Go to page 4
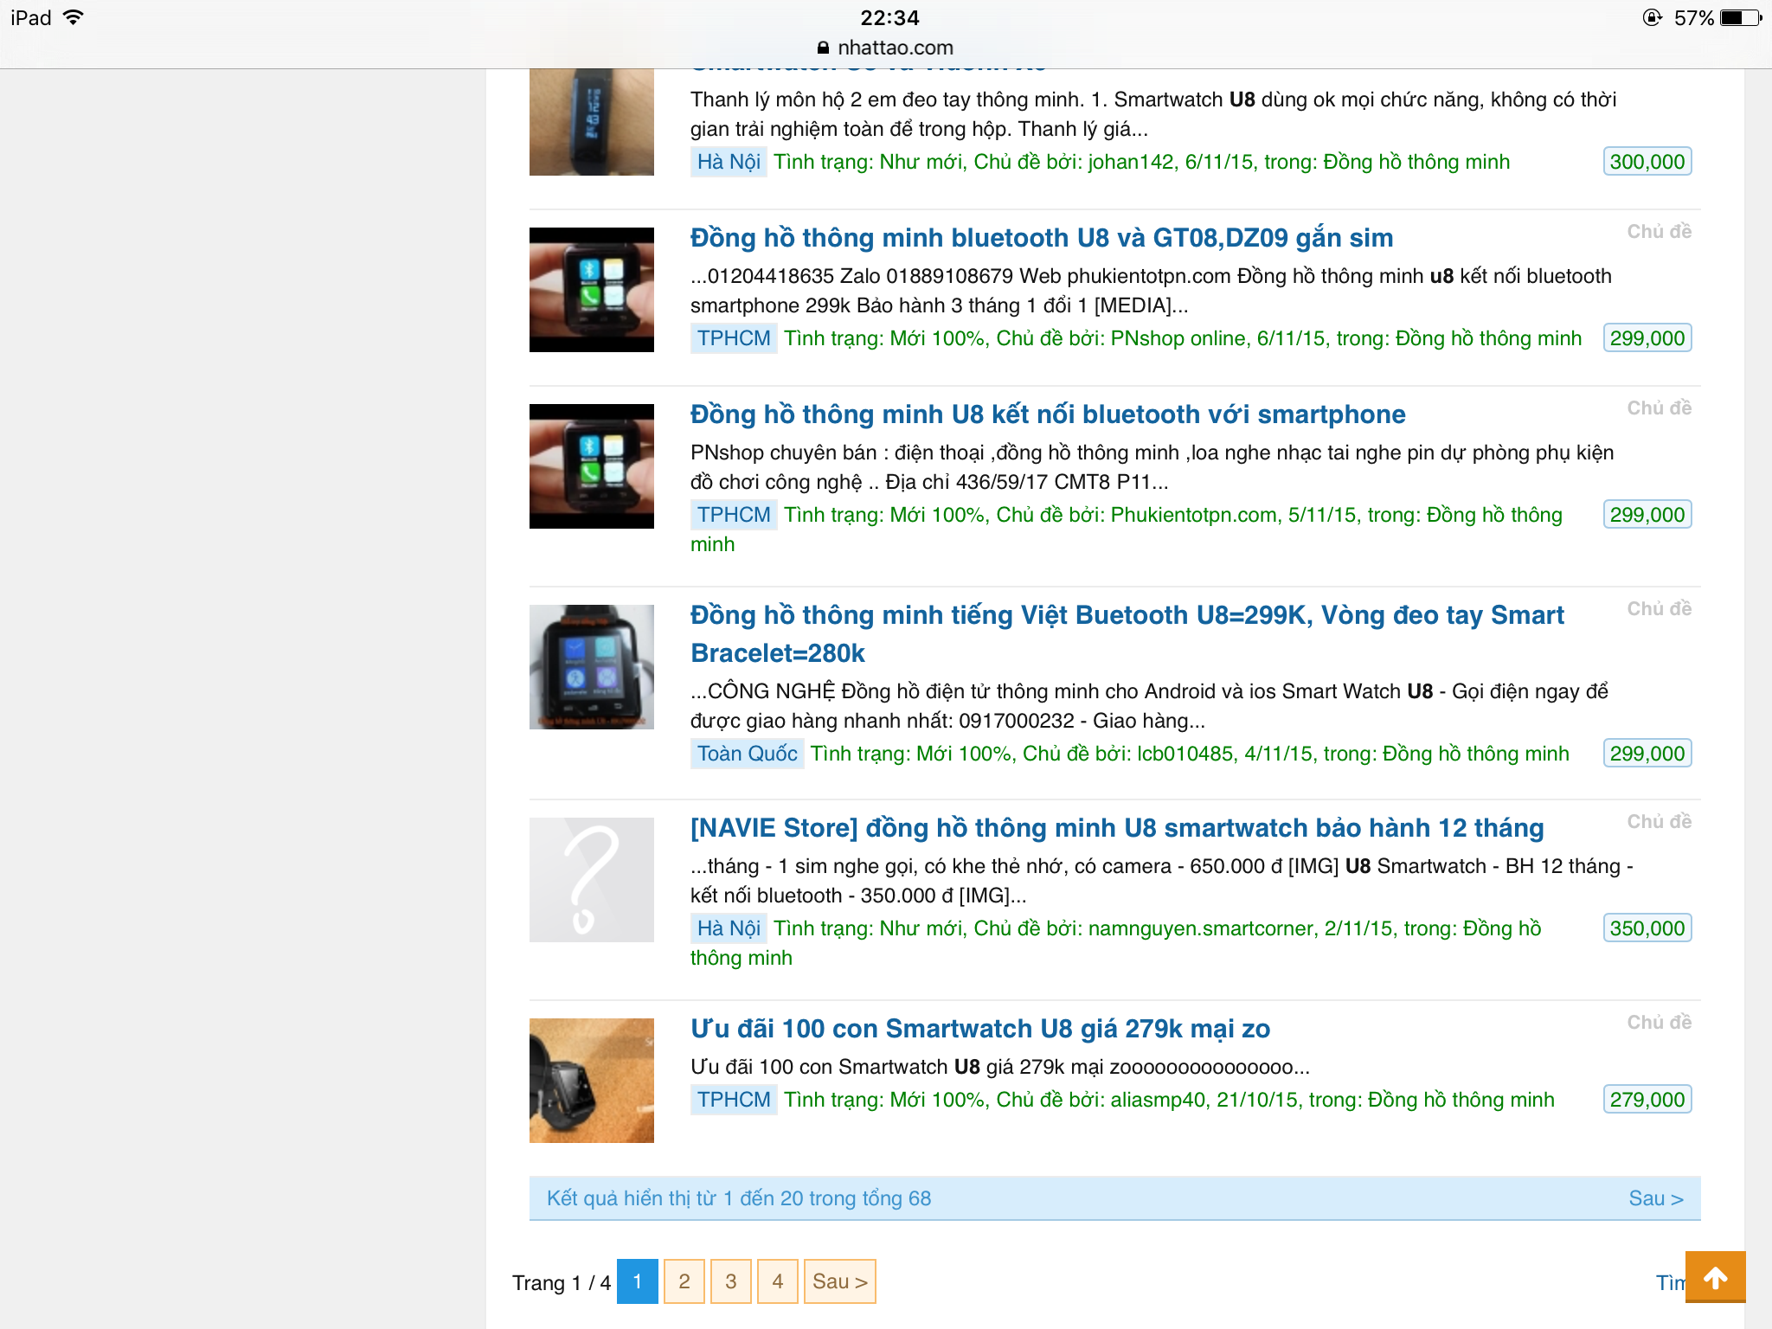 tap(778, 1281)
